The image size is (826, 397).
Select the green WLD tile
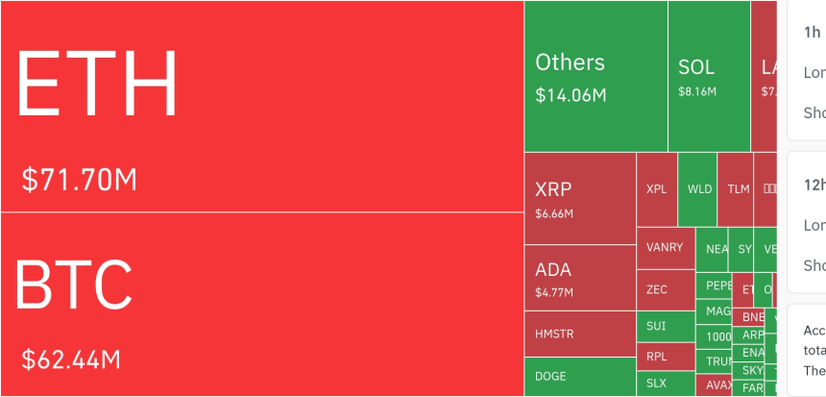point(697,189)
